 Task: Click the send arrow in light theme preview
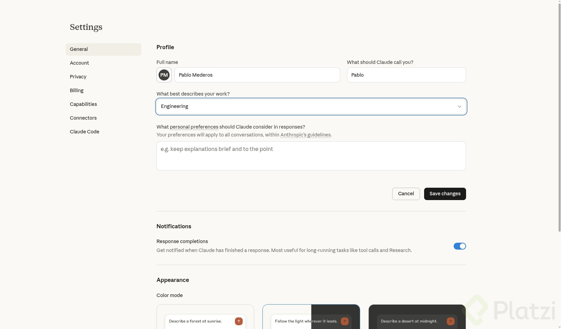[x=239, y=321]
